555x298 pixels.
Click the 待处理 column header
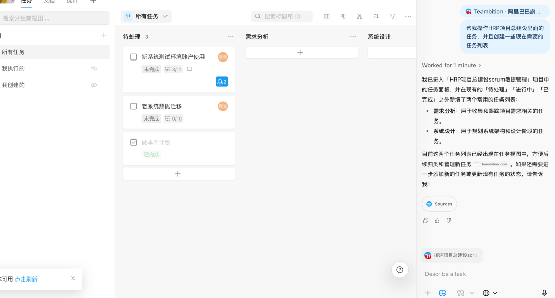coord(132,37)
